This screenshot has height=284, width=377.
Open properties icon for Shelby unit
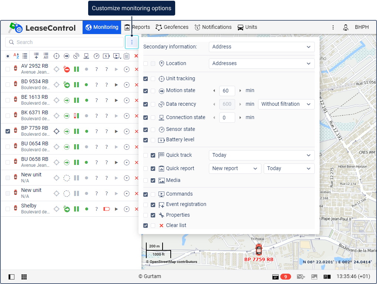pyautogui.click(x=127, y=209)
